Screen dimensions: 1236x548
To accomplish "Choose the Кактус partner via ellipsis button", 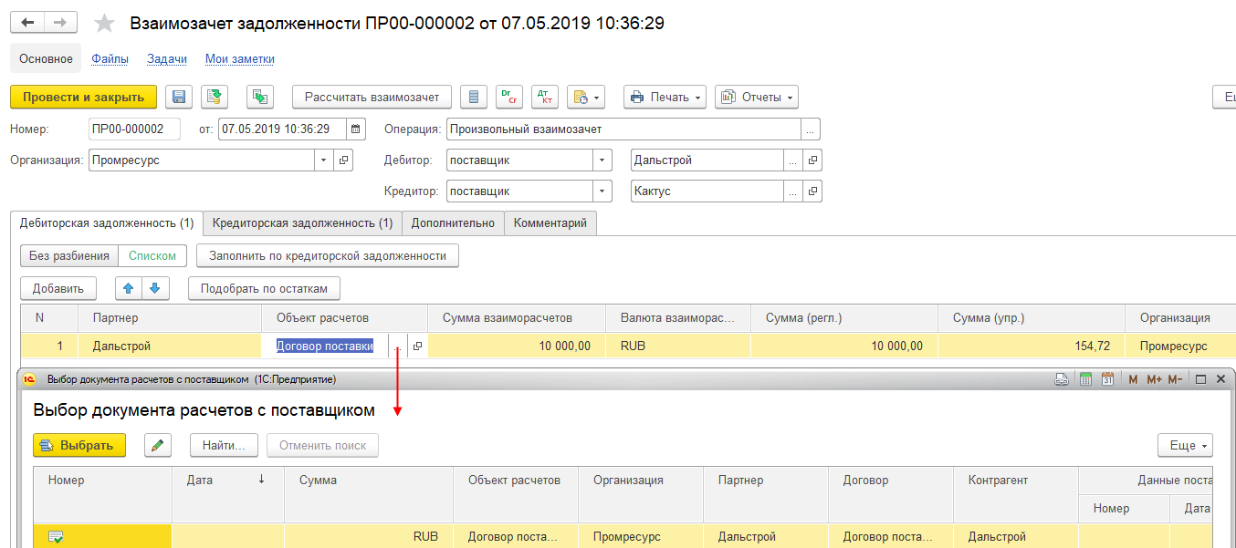I will coord(793,191).
